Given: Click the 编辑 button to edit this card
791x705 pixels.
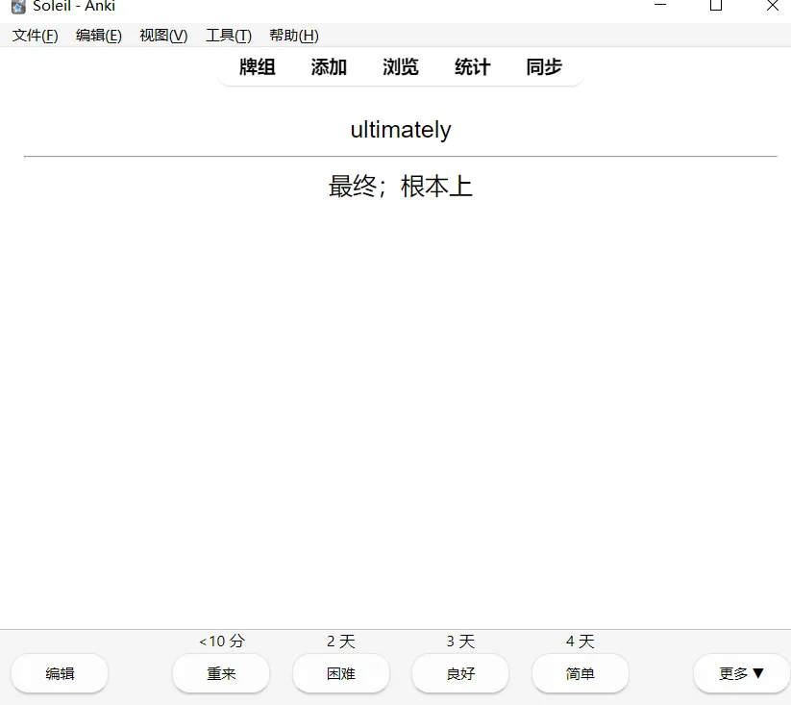Looking at the screenshot, I should (x=60, y=673).
